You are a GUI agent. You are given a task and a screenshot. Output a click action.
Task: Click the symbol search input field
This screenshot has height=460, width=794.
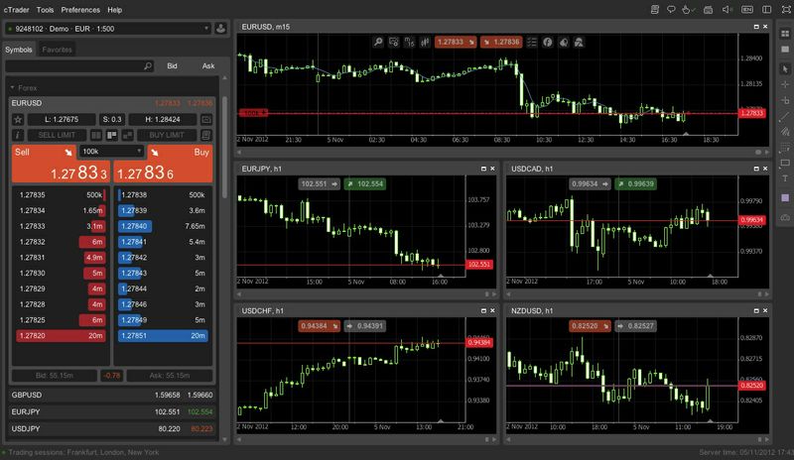pos(79,66)
